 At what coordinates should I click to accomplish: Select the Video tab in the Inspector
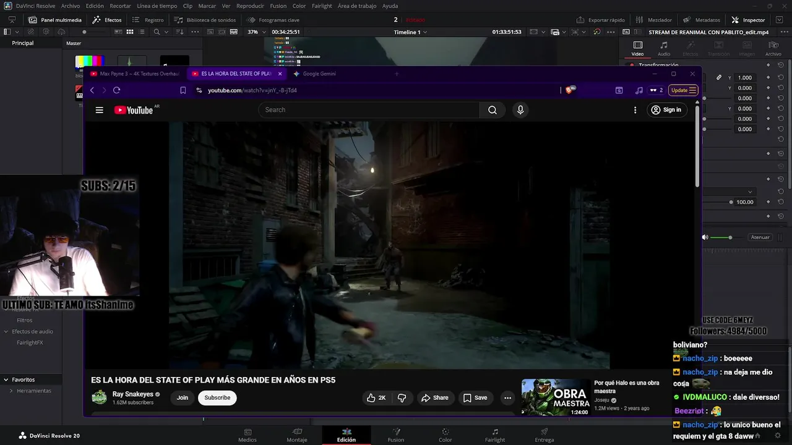click(x=638, y=48)
